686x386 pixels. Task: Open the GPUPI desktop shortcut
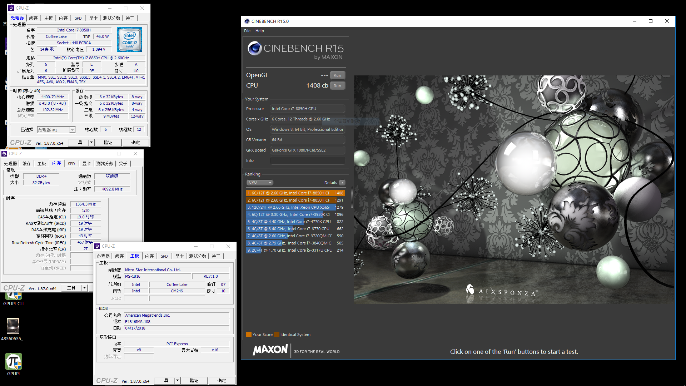click(13, 365)
